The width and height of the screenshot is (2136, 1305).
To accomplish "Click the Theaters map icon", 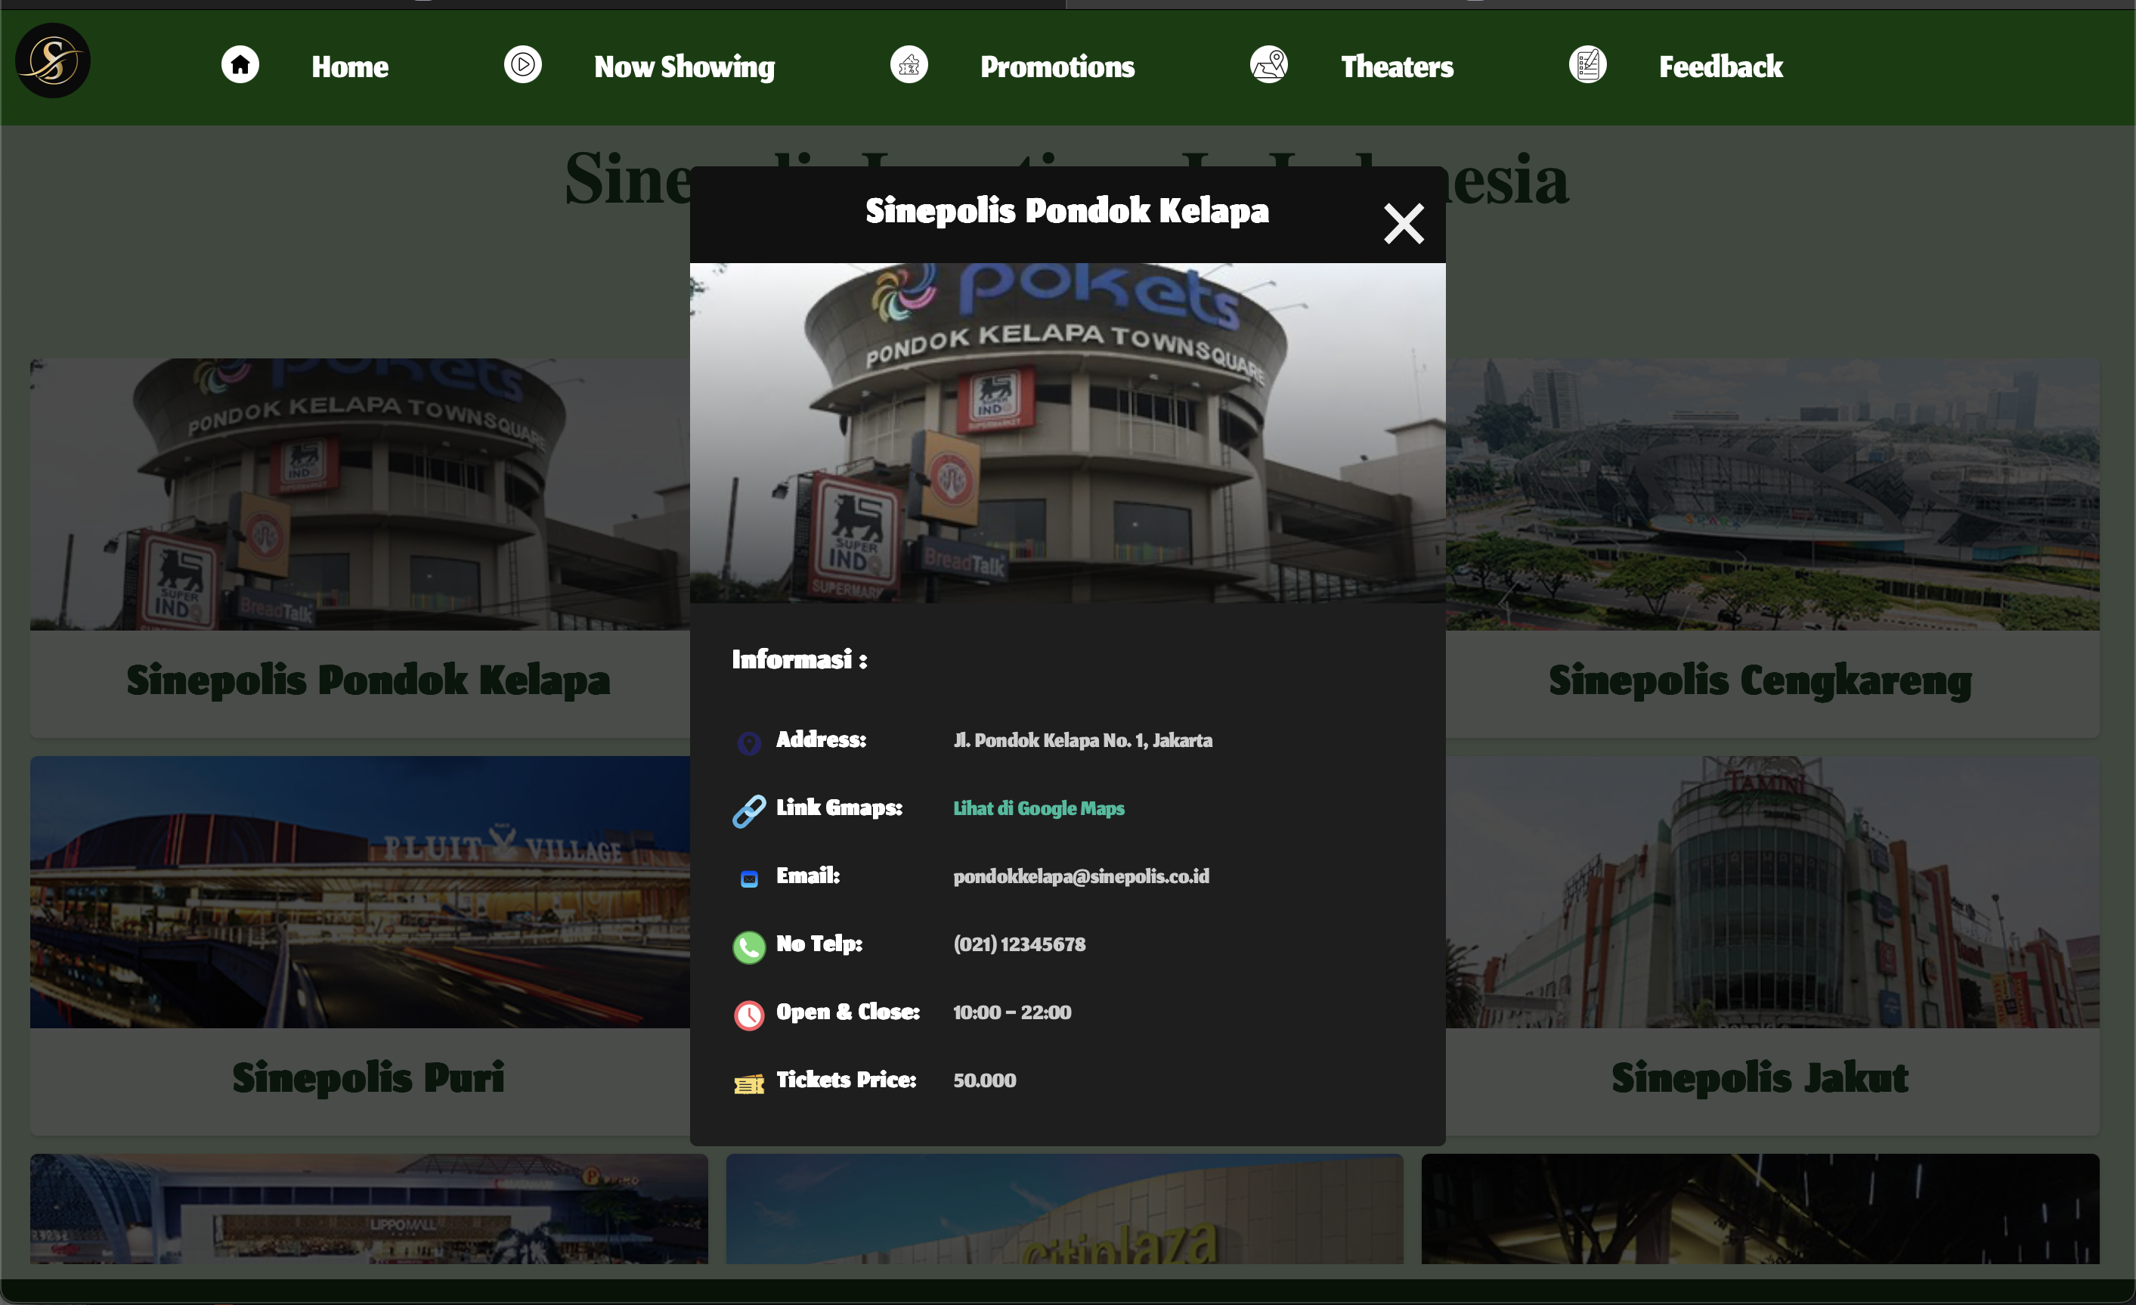I will coord(1268,64).
